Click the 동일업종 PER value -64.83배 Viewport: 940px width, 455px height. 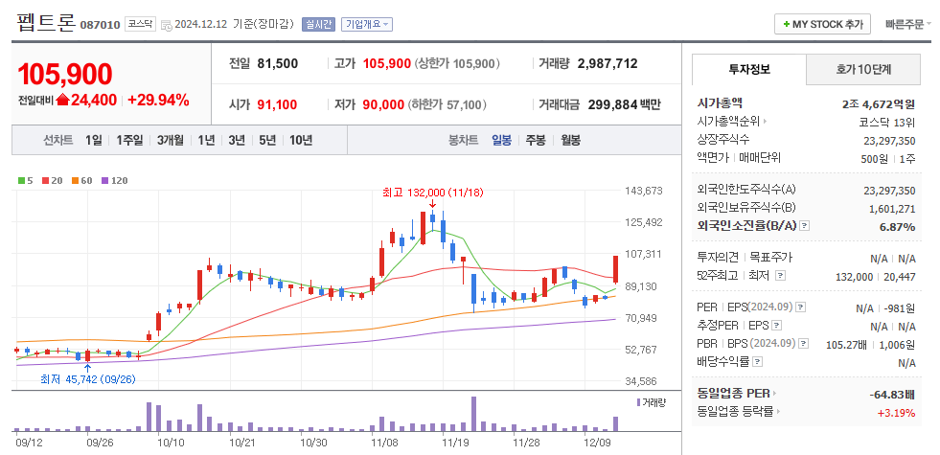click(x=892, y=395)
